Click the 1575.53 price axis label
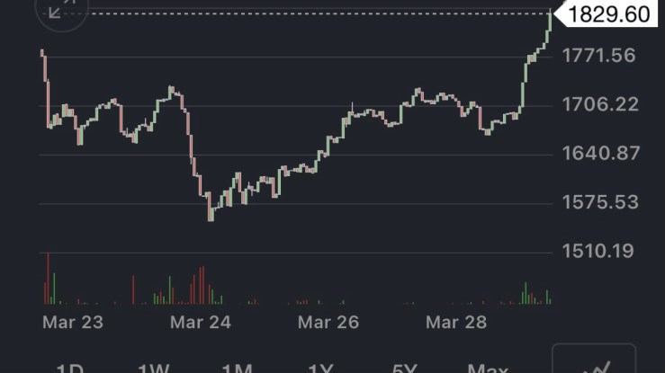 (x=598, y=201)
